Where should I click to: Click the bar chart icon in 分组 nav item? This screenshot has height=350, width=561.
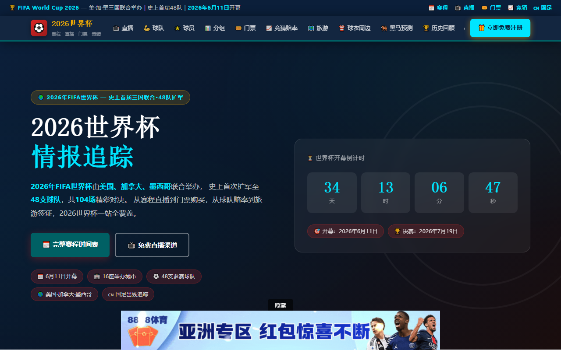click(208, 28)
